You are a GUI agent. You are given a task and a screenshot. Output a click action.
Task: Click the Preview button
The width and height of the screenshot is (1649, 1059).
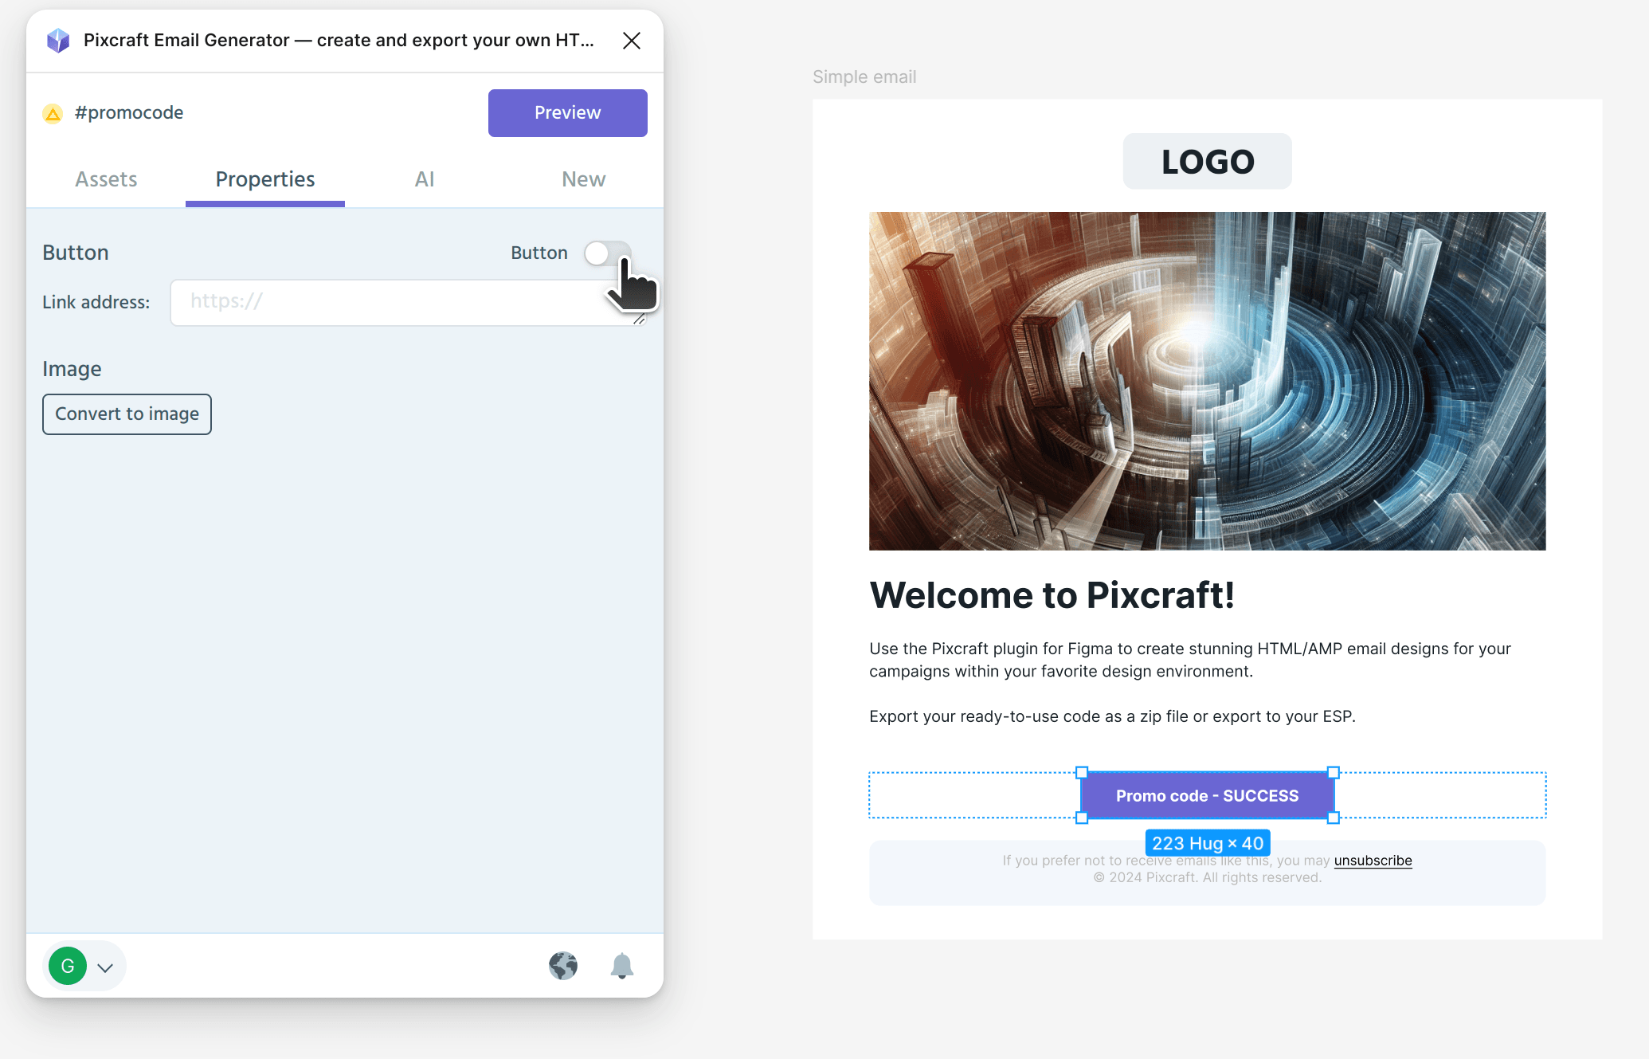pos(567,113)
